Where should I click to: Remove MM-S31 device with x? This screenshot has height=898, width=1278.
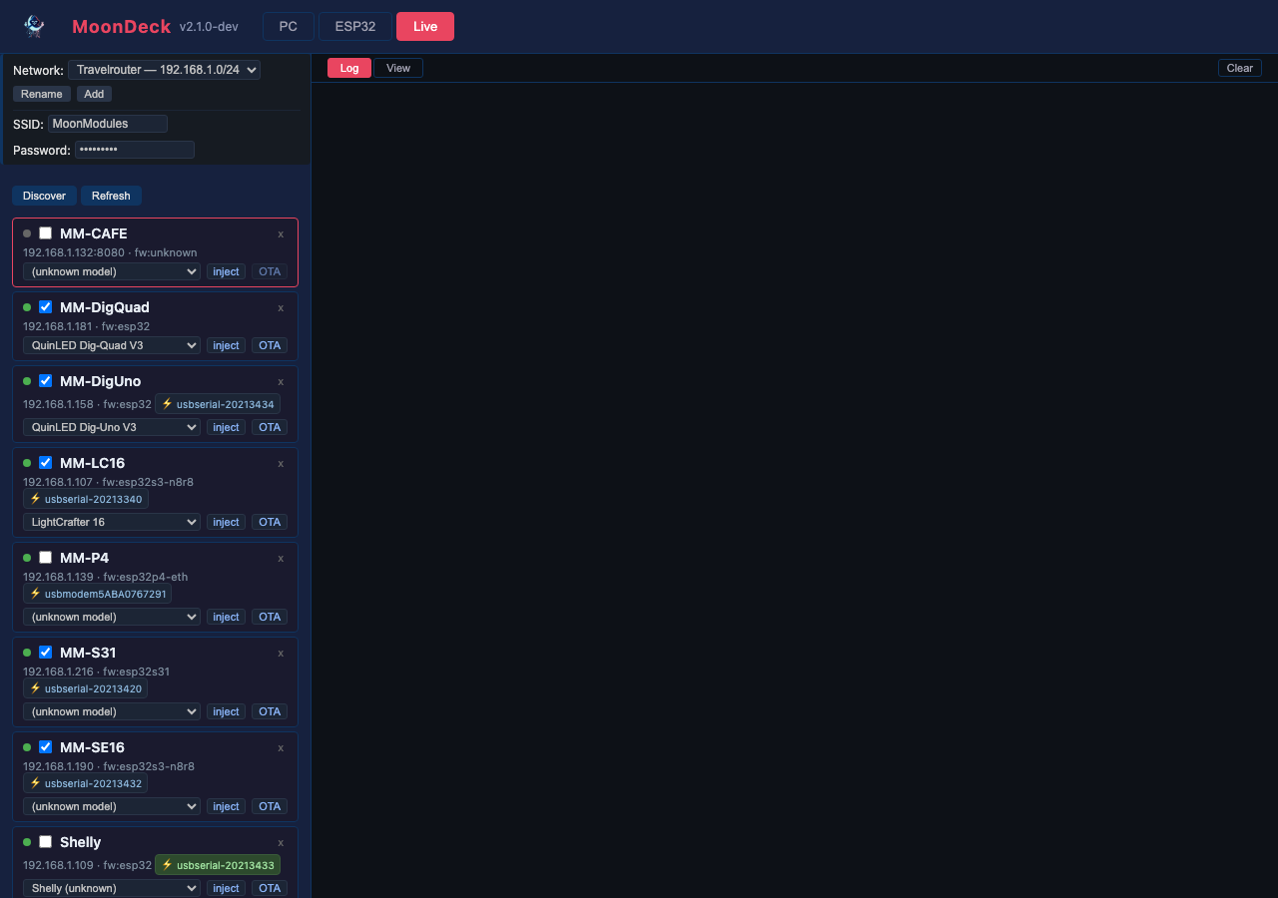pyautogui.click(x=281, y=653)
